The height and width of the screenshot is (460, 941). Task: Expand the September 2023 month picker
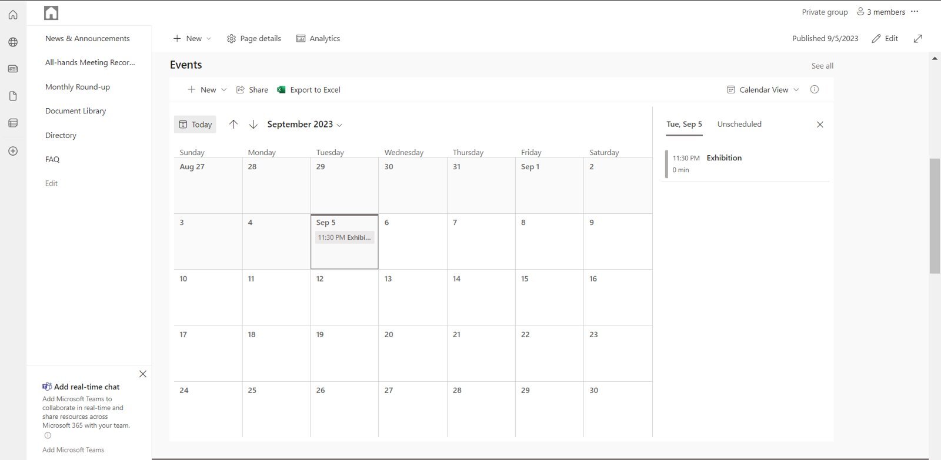(x=305, y=125)
